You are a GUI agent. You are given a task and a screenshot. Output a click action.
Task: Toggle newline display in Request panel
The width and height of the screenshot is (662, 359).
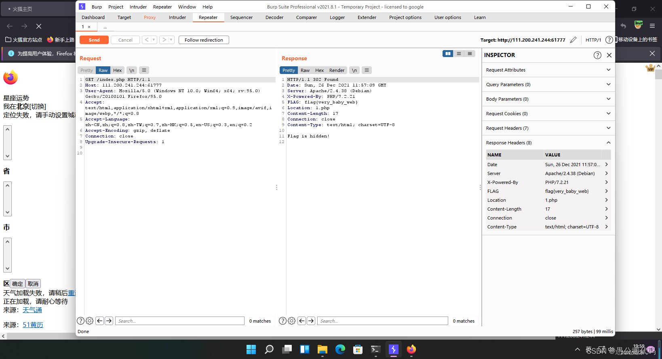[x=132, y=70]
